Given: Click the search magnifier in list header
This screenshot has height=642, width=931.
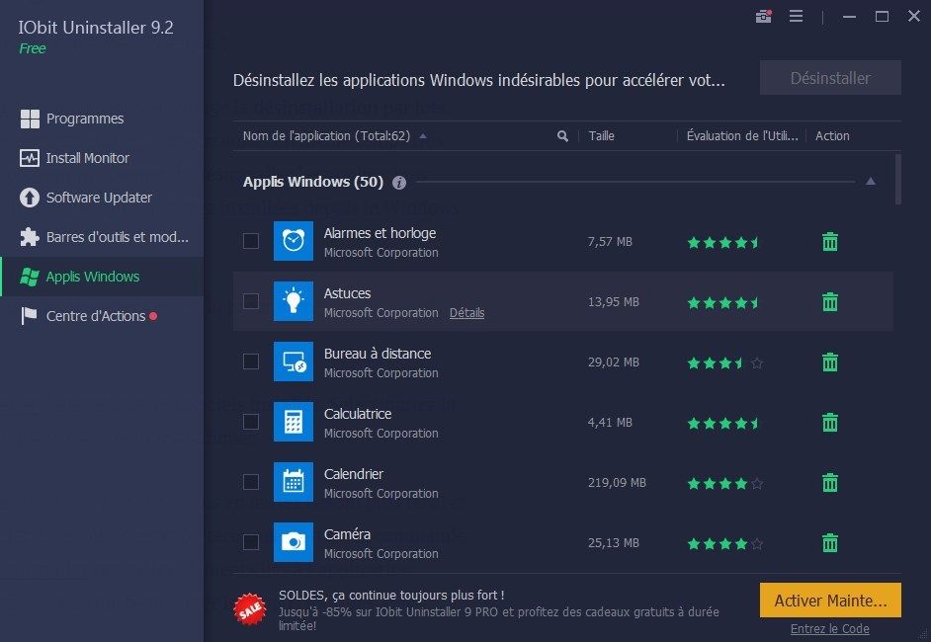Looking at the screenshot, I should pyautogui.click(x=562, y=136).
